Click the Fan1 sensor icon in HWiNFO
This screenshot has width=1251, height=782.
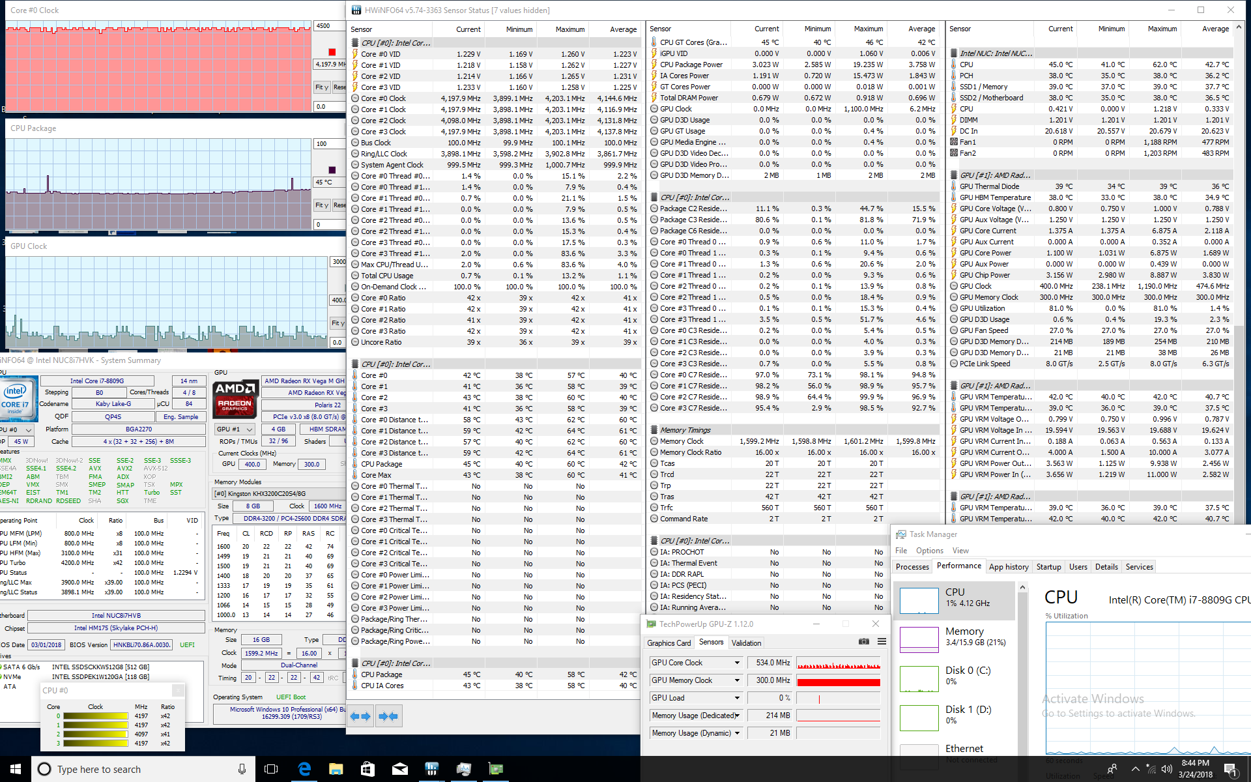954,142
